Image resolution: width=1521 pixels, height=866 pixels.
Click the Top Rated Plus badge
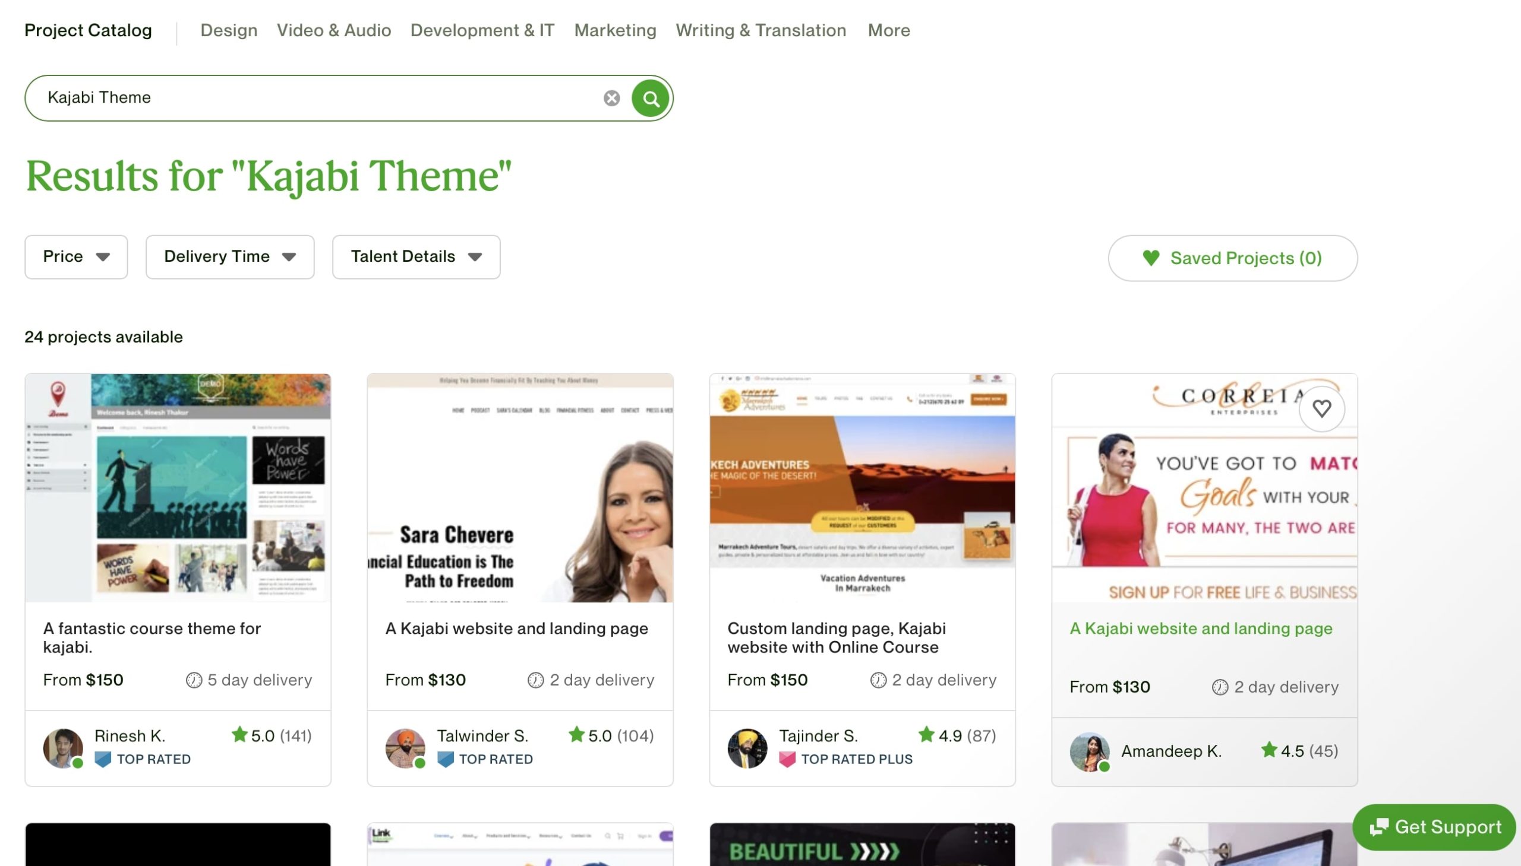click(x=846, y=760)
